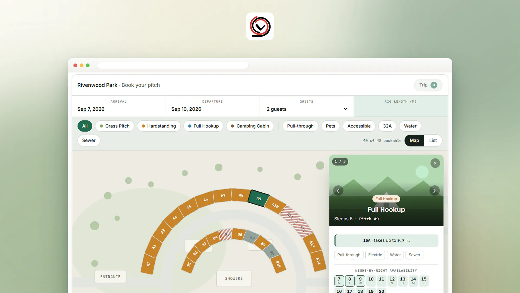
Task: Show previous photo of pitch A9
Action: tap(338, 191)
